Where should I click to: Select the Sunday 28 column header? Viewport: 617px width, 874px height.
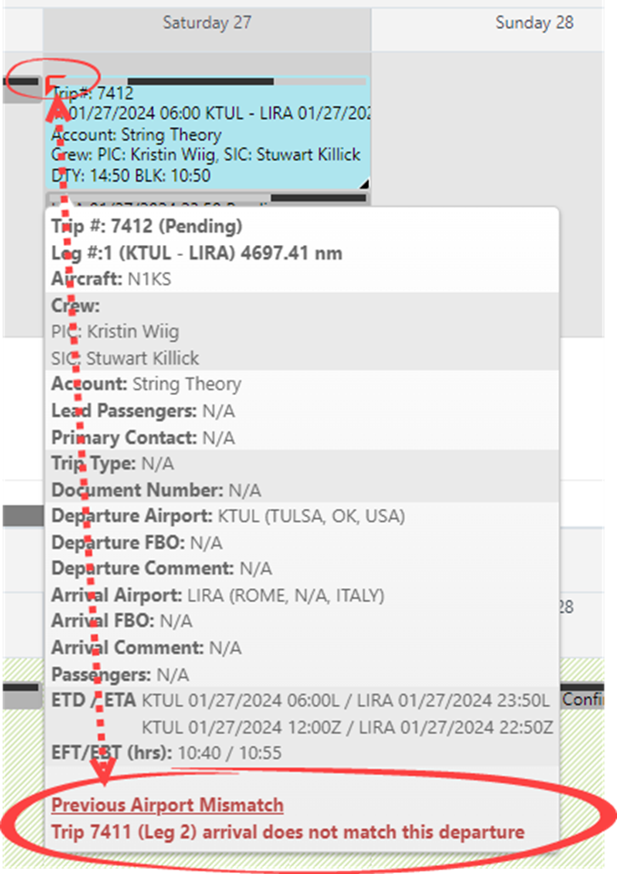pos(534,23)
